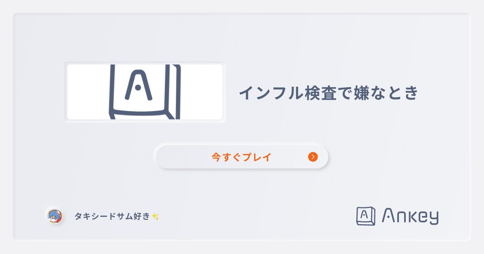
Task: Click the orange arrow icon in play button
Action: 313,157
